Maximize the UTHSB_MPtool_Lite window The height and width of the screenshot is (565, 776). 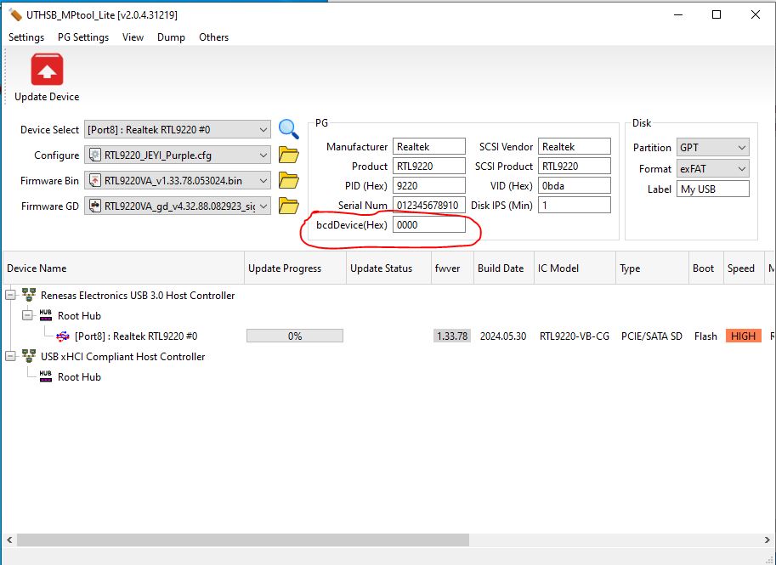(717, 14)
